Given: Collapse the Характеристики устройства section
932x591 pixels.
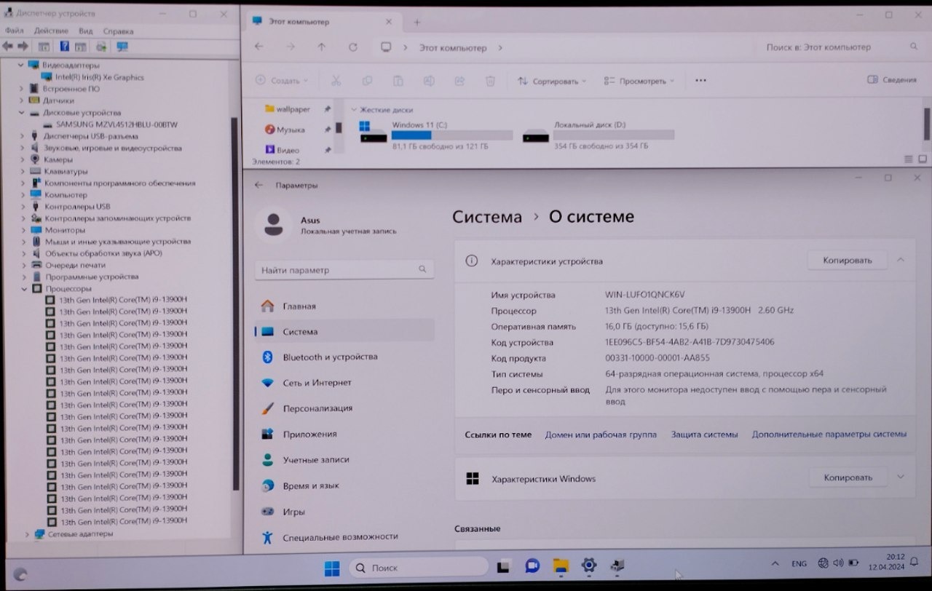Looking at the screenshot, I should tap(901, 260).
